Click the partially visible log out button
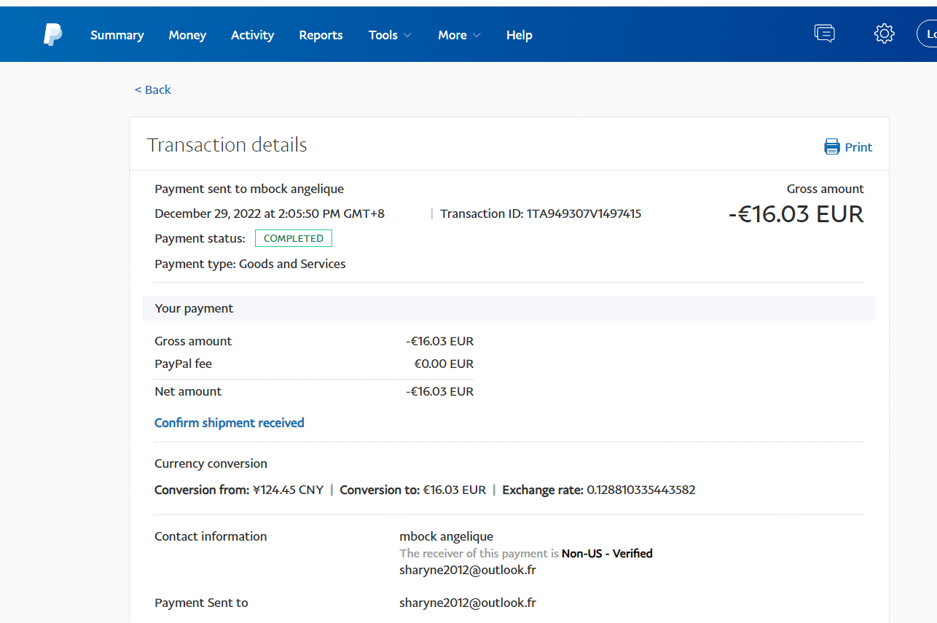Image resolution: width=937 pixels, height=623 pixels. 928,34
